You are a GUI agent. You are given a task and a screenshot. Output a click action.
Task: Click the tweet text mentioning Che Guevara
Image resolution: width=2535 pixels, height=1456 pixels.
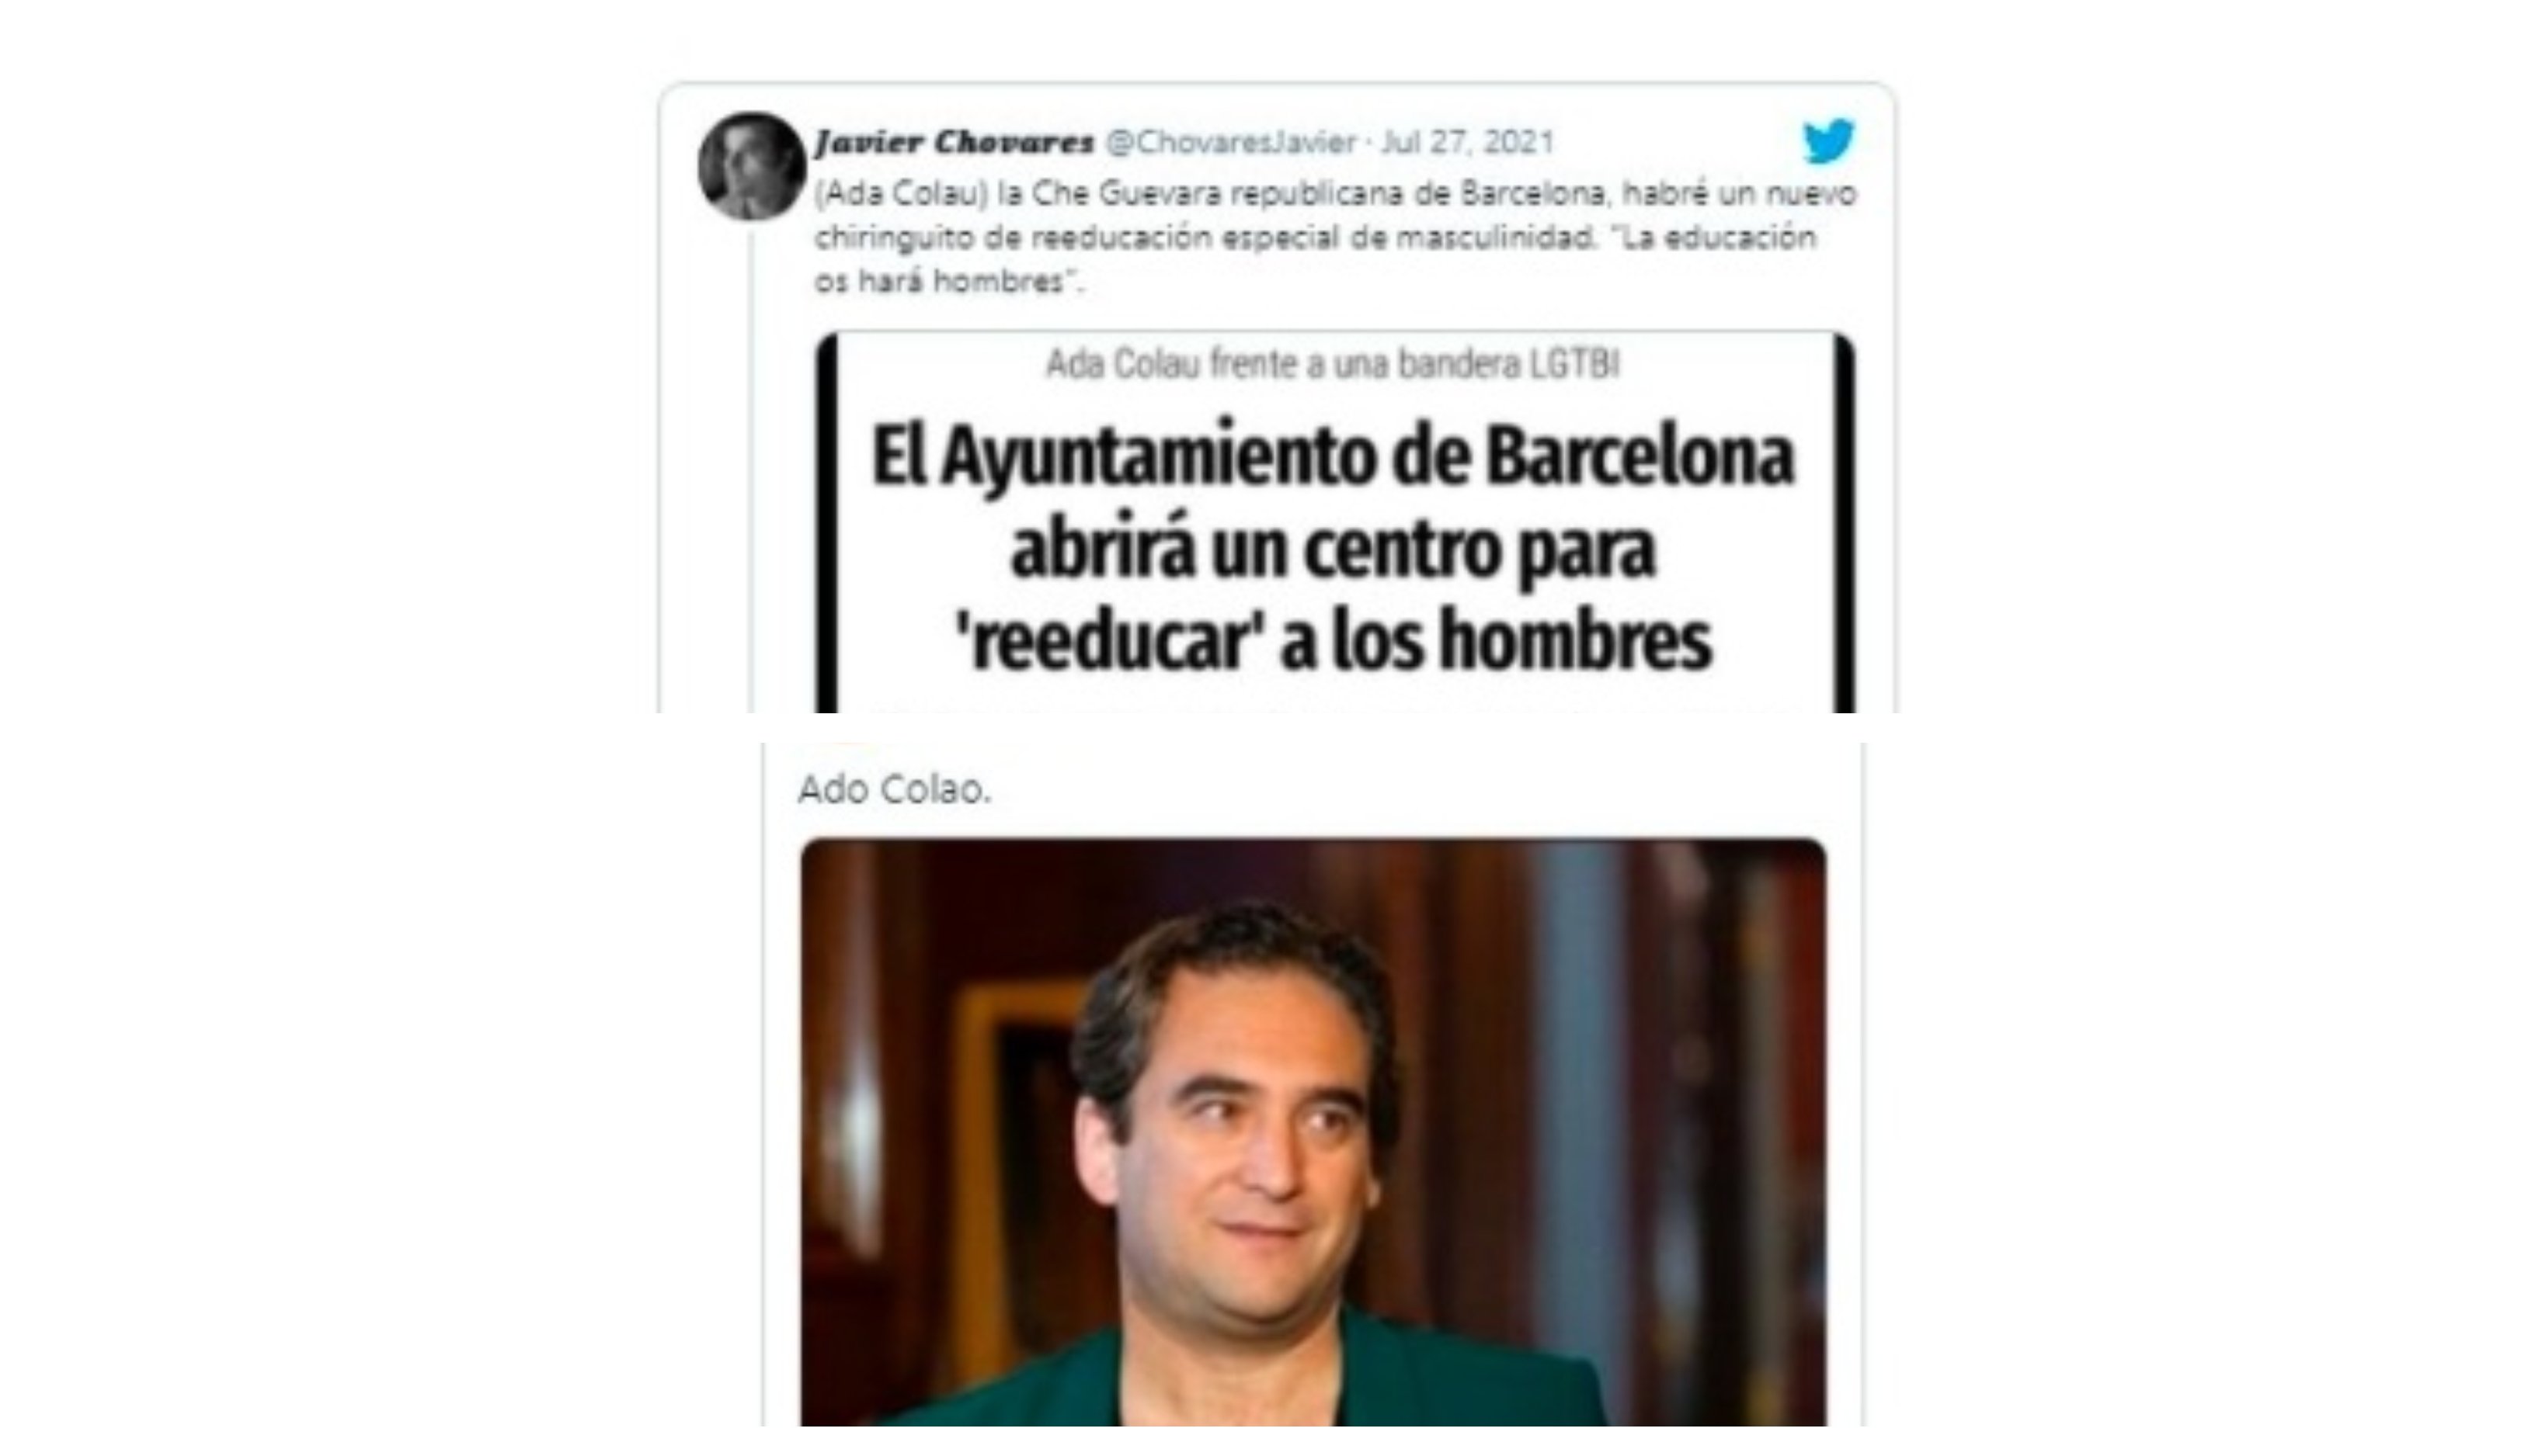1336,237
